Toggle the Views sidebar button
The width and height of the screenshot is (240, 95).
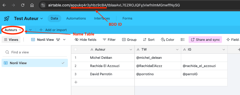(11, 40)
